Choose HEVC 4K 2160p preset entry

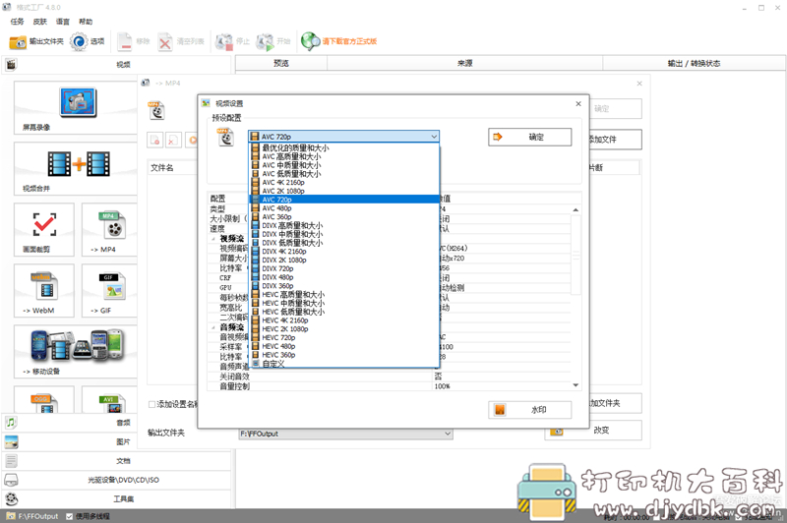point(344,320)
